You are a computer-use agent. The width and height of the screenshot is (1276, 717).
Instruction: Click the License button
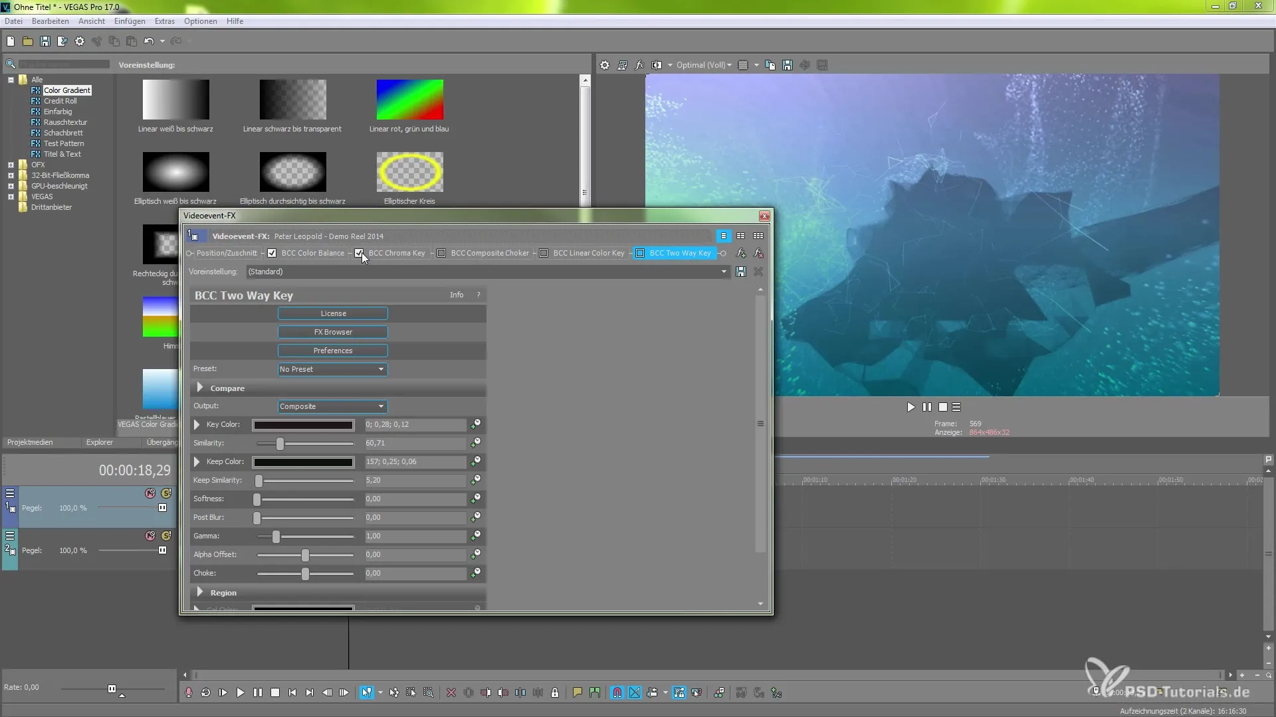(333, 313)
